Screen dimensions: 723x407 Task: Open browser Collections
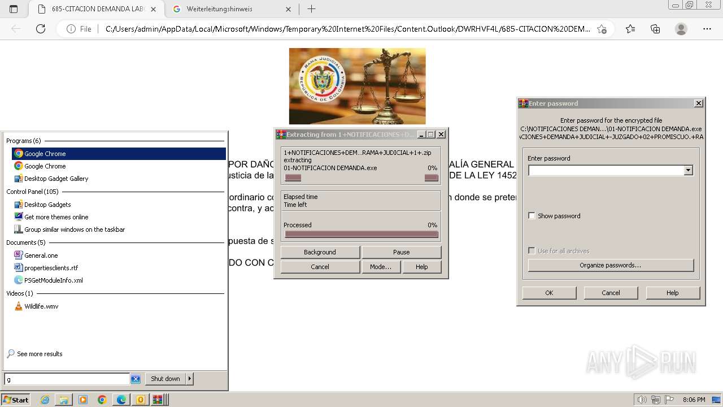[655, 29]
